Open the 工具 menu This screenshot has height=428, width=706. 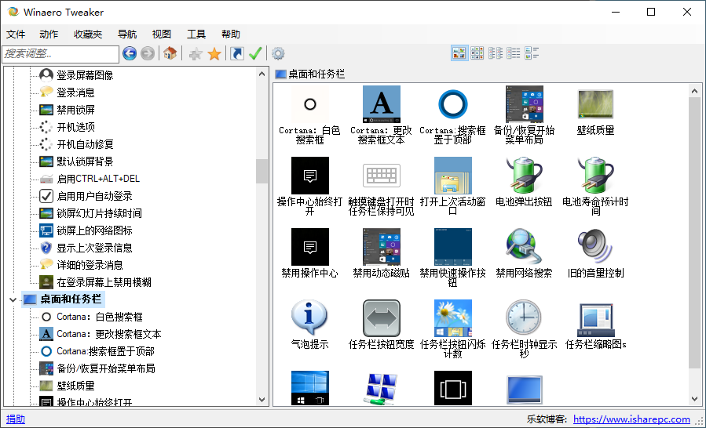196,34
